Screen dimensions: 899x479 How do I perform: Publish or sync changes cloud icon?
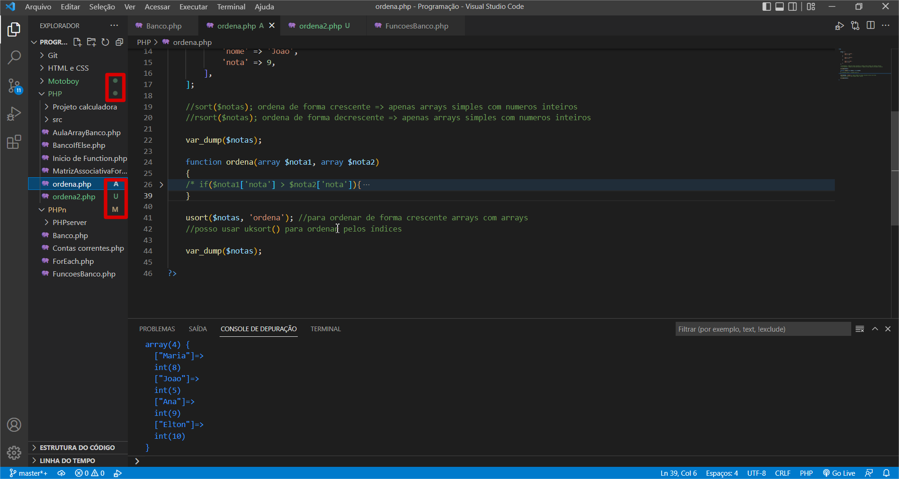[61, 473]
